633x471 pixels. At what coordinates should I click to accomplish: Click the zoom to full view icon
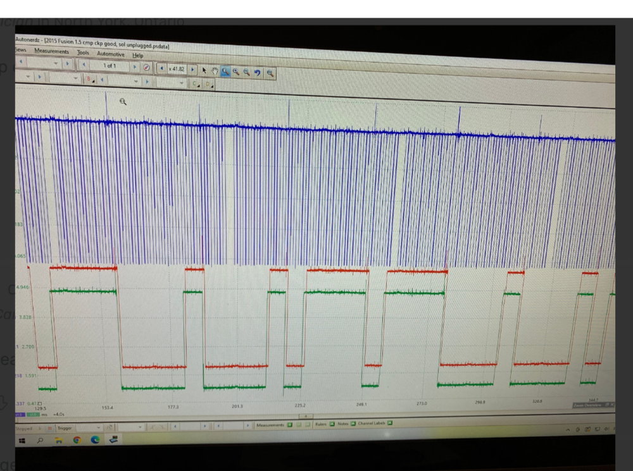coord(270,73)
